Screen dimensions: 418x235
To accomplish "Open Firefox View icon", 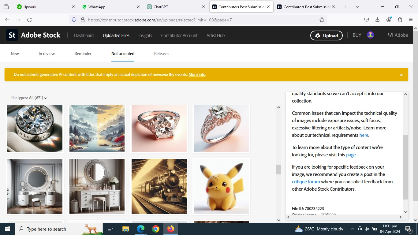I will [x=6, y=7].
